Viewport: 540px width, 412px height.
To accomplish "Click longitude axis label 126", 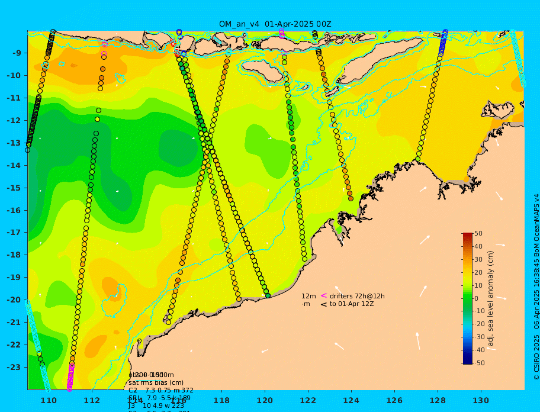I will 394,400.
